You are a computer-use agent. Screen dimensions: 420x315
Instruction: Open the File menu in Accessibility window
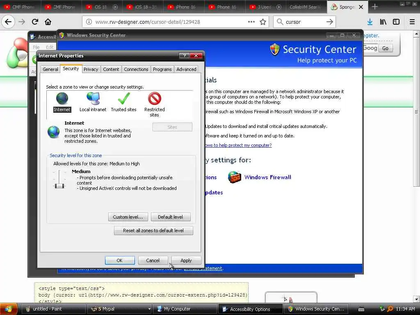click(36, 47)
